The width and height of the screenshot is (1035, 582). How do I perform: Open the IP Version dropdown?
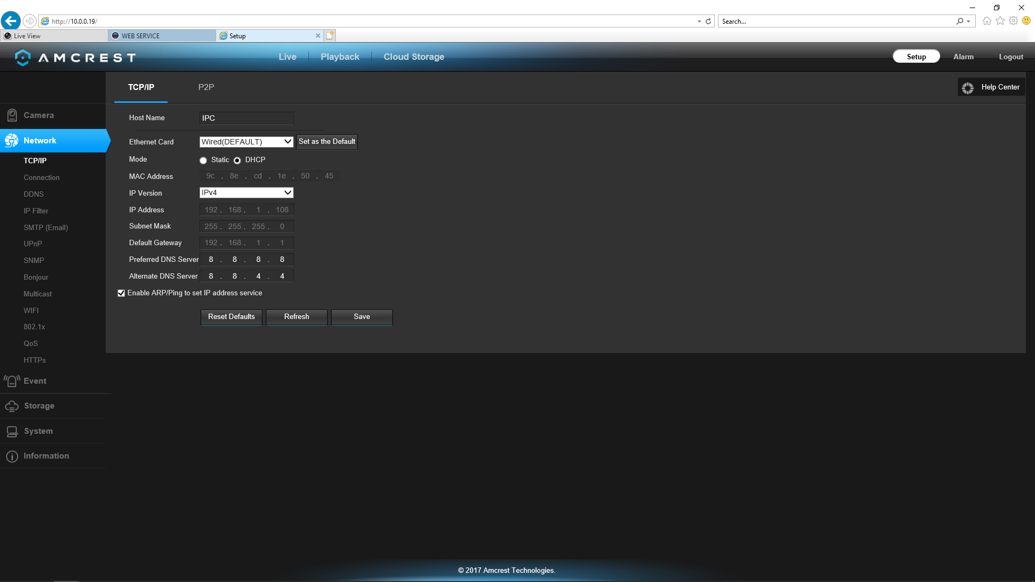point(246,192)
